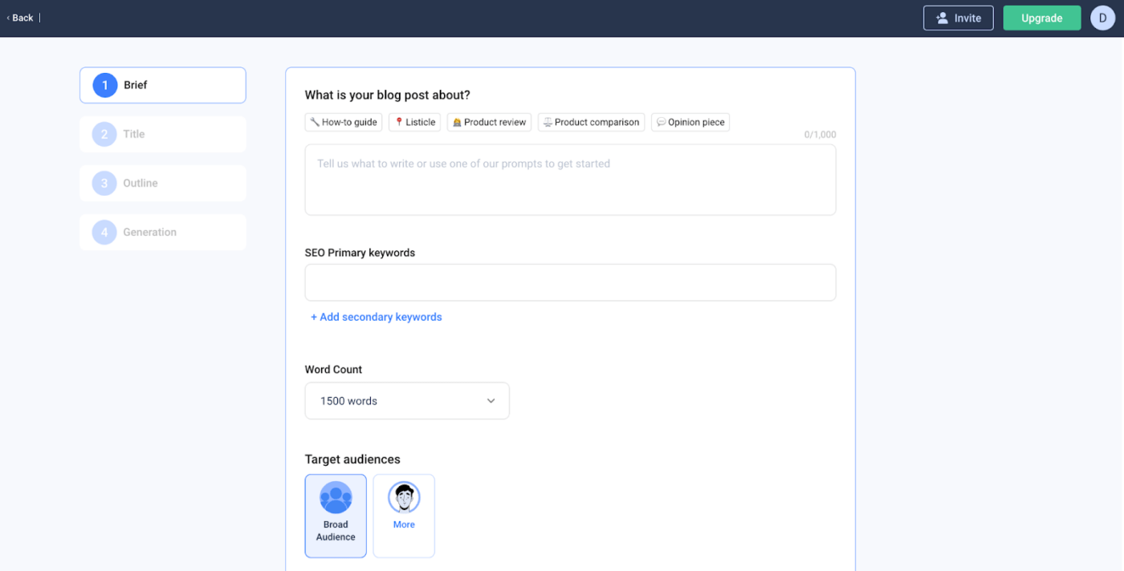
Task: Click the green Upgrade button
Action: point(1041,18)
